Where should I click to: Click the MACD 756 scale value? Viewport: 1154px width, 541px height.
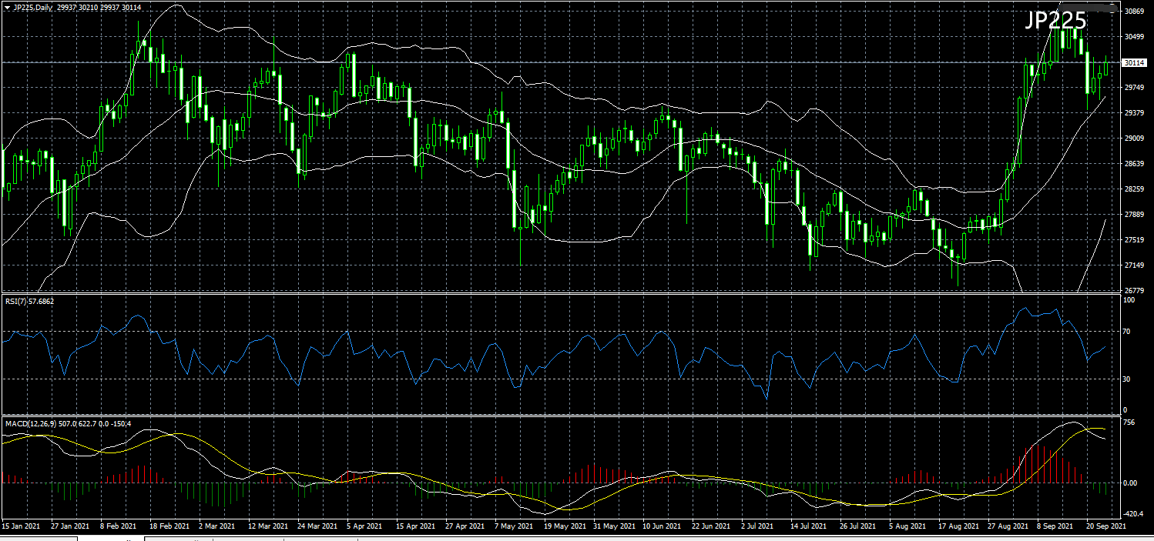1129,422
